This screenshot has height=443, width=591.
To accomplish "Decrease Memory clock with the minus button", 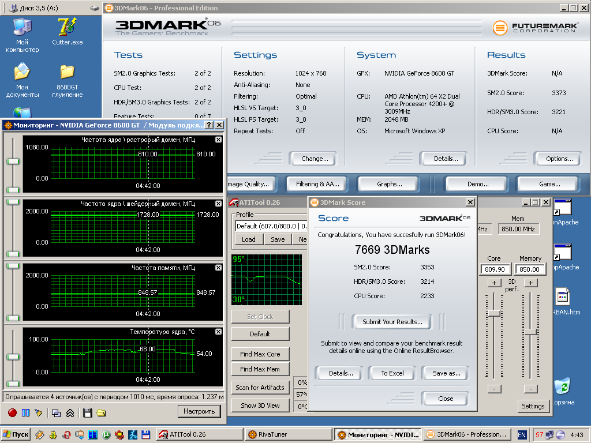I will [530, 389].
